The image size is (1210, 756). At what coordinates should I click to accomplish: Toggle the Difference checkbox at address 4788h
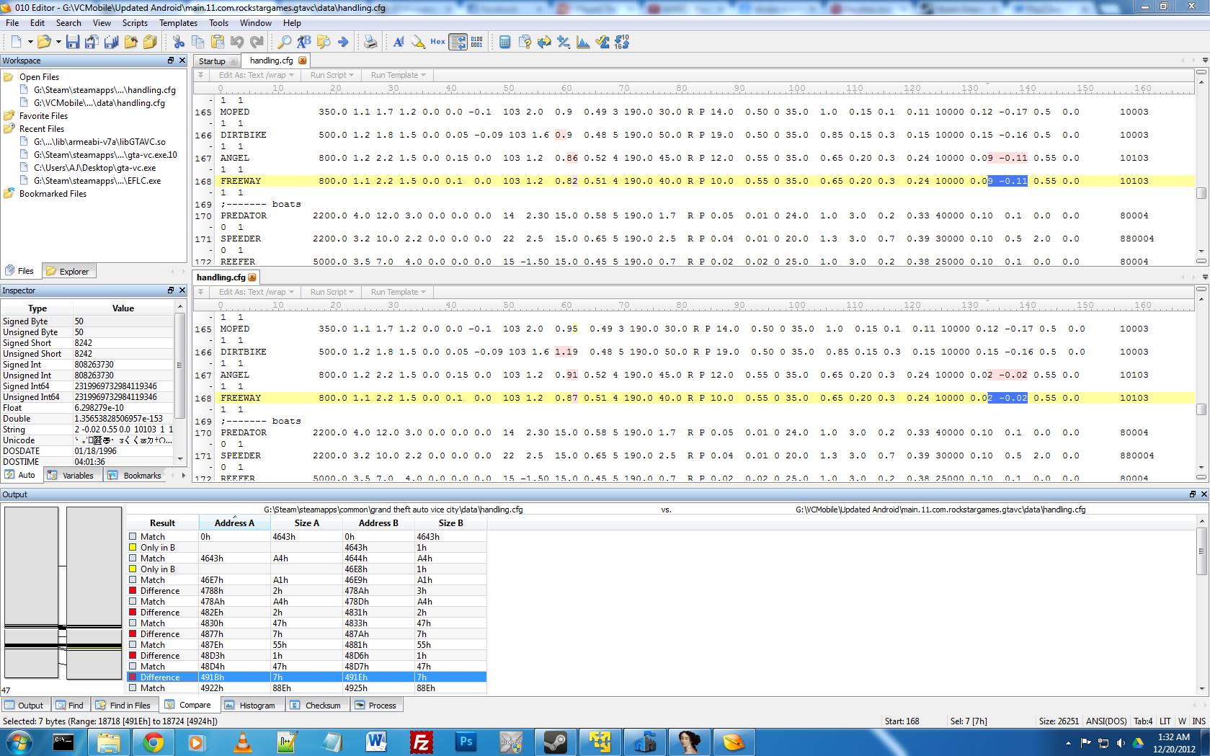(x=133, y=590)
